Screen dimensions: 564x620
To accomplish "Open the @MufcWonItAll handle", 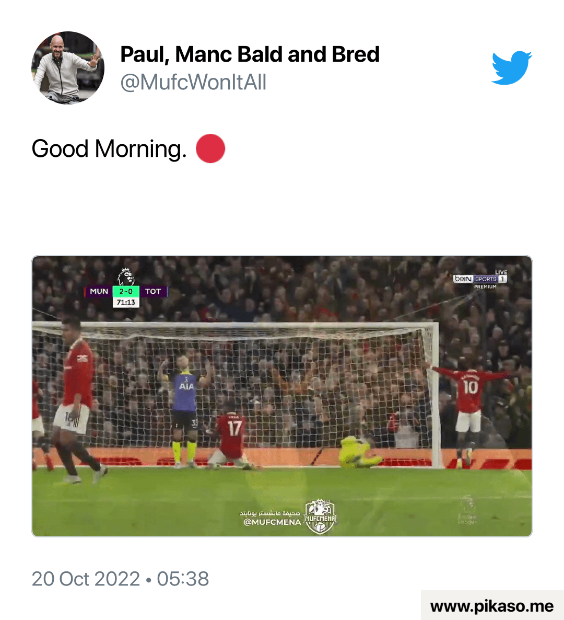I will 193,82.
